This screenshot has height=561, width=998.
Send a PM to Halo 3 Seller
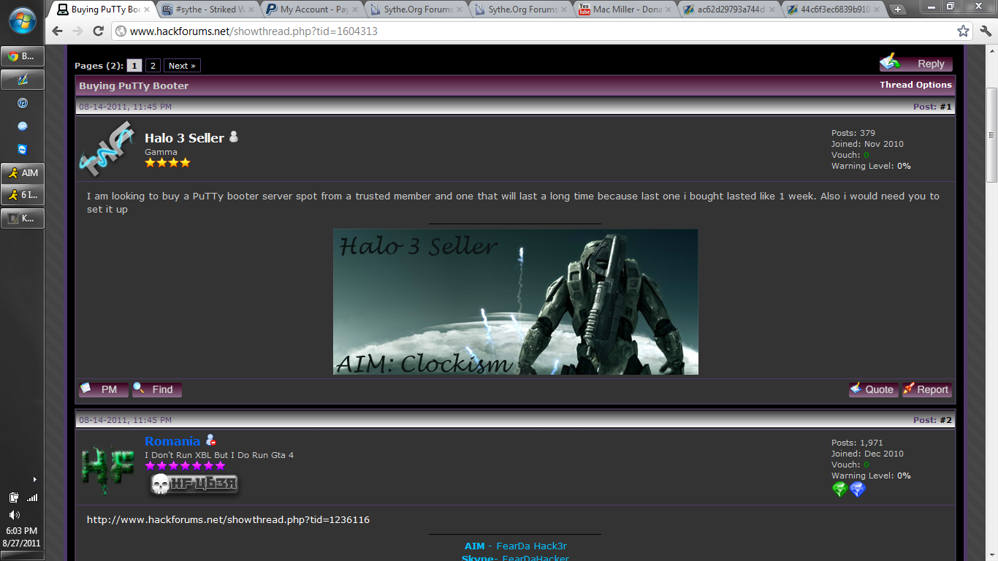104,389
